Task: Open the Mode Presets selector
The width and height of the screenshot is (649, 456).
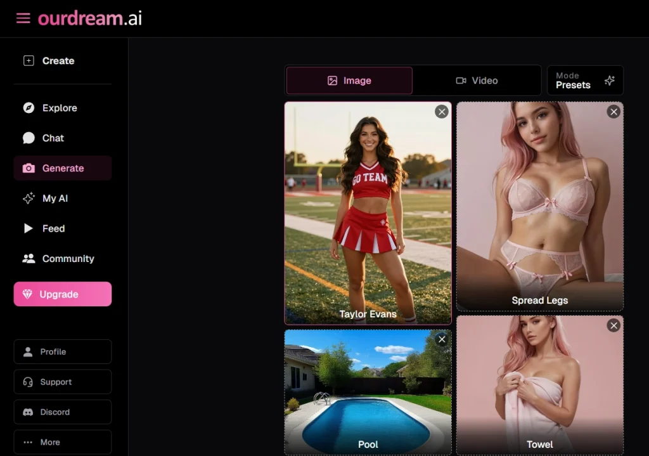Action: tap(584, 81)
